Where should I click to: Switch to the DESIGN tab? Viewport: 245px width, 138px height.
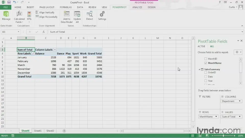[152, 7]
